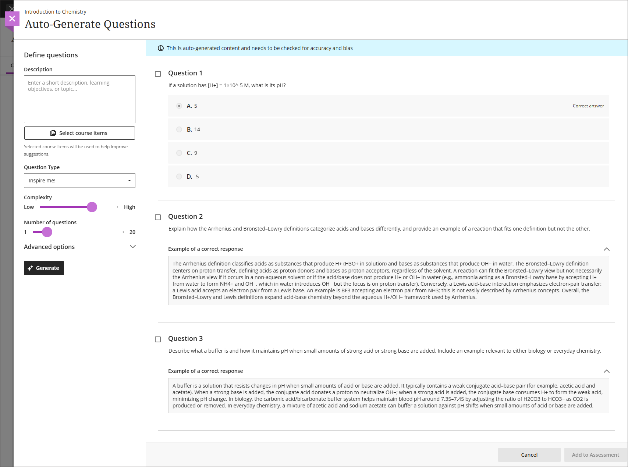Adjust the Complexity slider handle
This screenshot has height=467, width=628.
[x=92, y=207]
